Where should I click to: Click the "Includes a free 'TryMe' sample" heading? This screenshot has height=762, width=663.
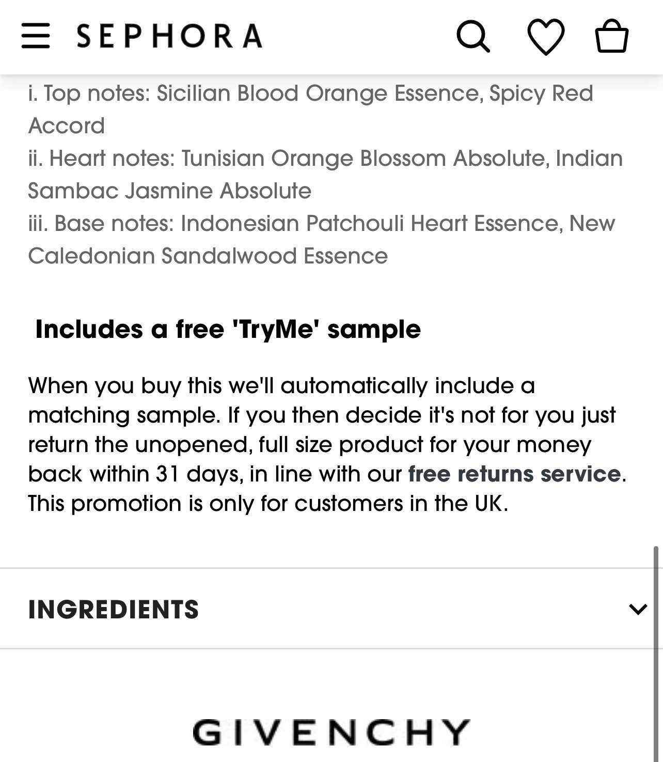tap(228, 330)
